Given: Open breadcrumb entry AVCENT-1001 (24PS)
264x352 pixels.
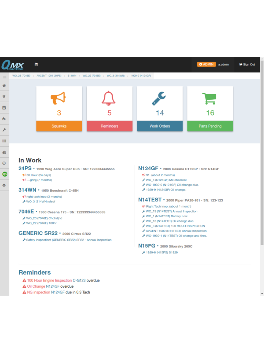Looking at the screenshot, I should [x=49, y=75].
